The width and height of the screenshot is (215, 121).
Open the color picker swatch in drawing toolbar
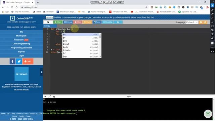(212, 43)
